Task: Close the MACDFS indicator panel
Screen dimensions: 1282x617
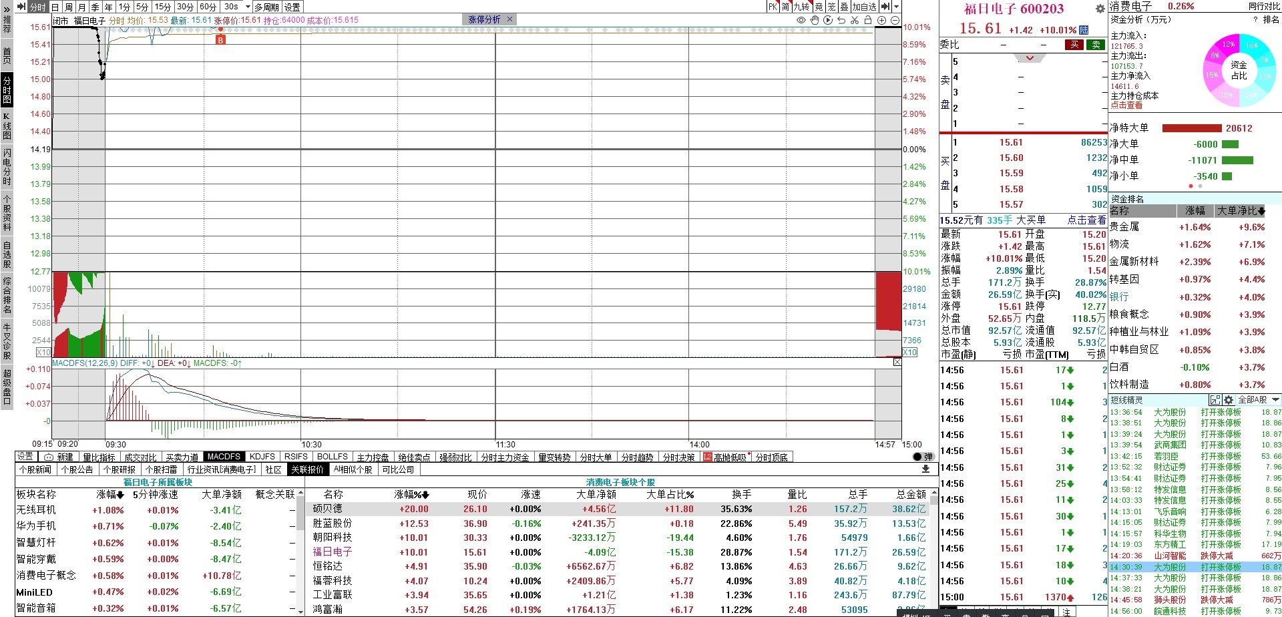Action: coord(897,363)
